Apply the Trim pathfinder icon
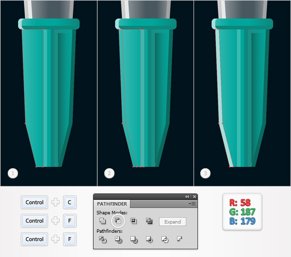The height and width of the screenshot is (257, 291). click(118, 240)
